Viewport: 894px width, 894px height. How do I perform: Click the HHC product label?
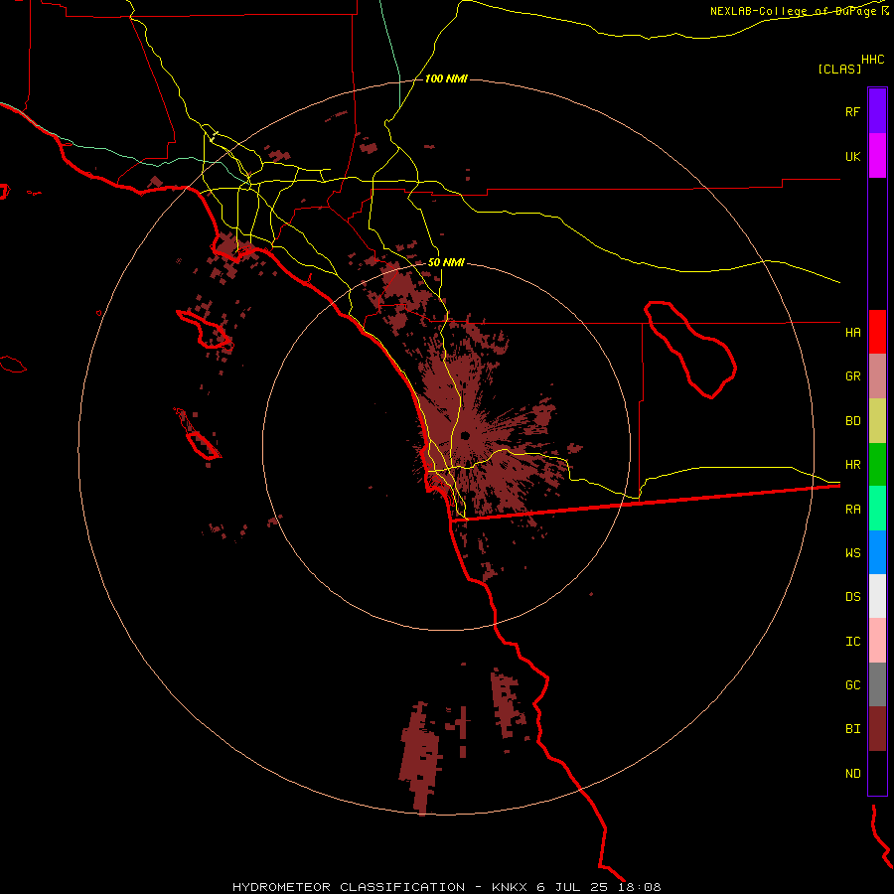pos(873,60)
